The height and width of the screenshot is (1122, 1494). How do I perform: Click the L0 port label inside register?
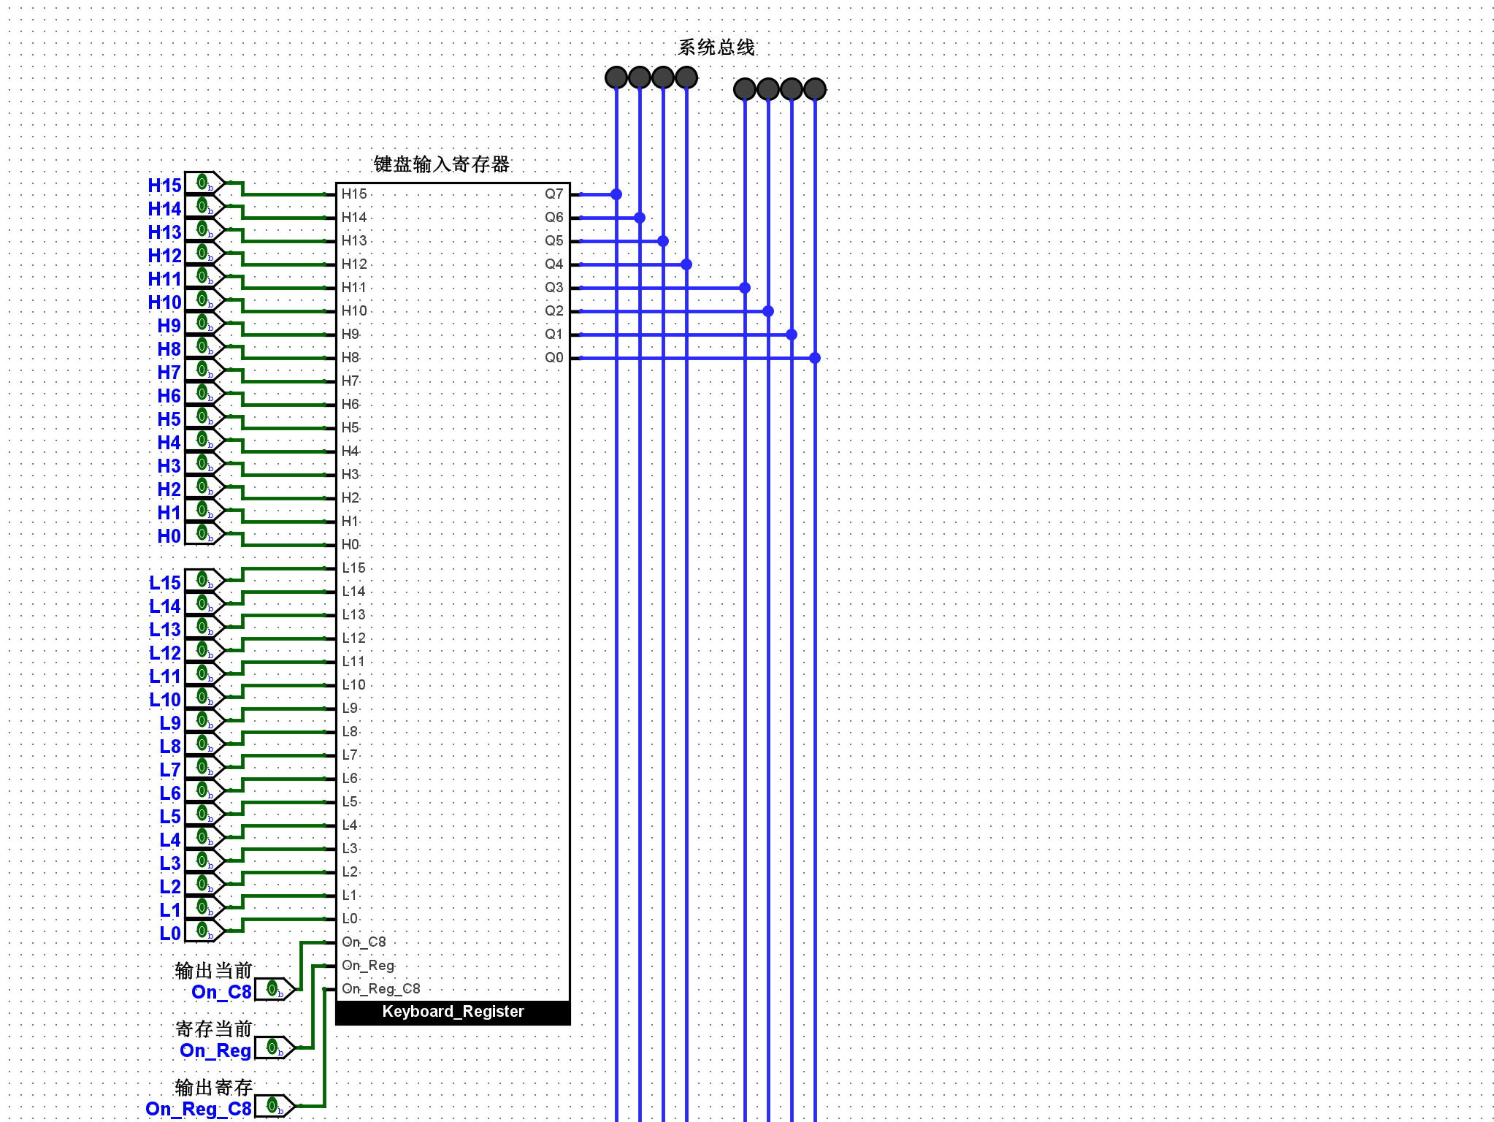[x=350, y=919]
